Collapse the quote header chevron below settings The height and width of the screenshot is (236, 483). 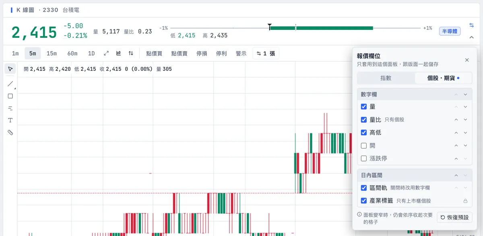click(x=471, y=37)
